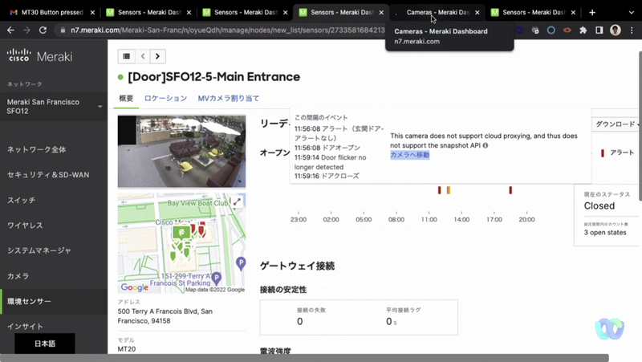Click 11:59:16 ドアクローズ event entry
Viewport: 642px width, 362px height.
coord(327,176)
